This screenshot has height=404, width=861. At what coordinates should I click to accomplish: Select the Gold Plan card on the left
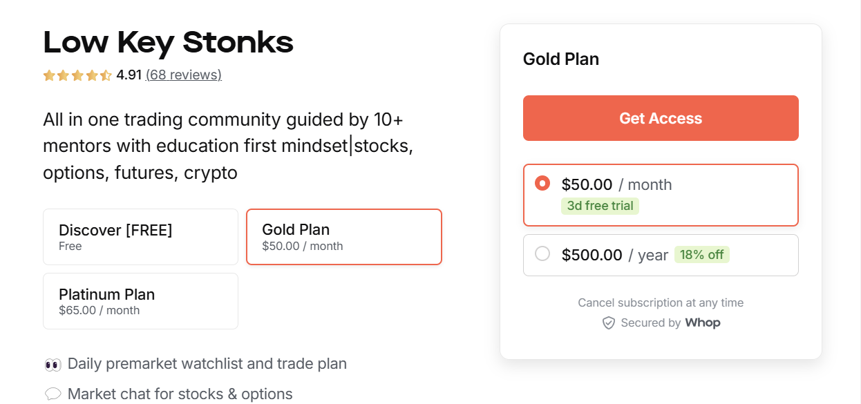pos(343,236)
